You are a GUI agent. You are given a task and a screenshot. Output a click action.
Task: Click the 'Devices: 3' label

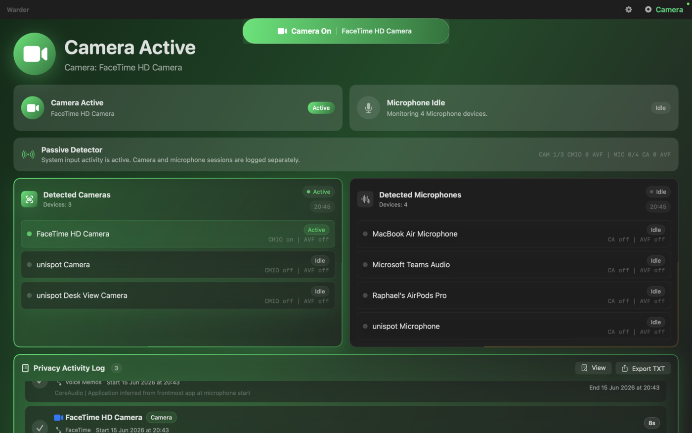57,204
